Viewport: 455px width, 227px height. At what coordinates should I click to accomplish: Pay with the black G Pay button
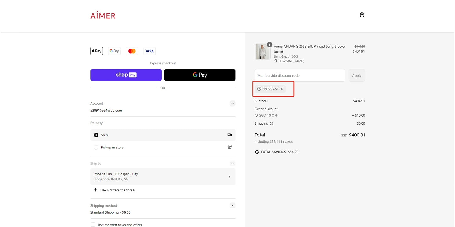point(200,75)
